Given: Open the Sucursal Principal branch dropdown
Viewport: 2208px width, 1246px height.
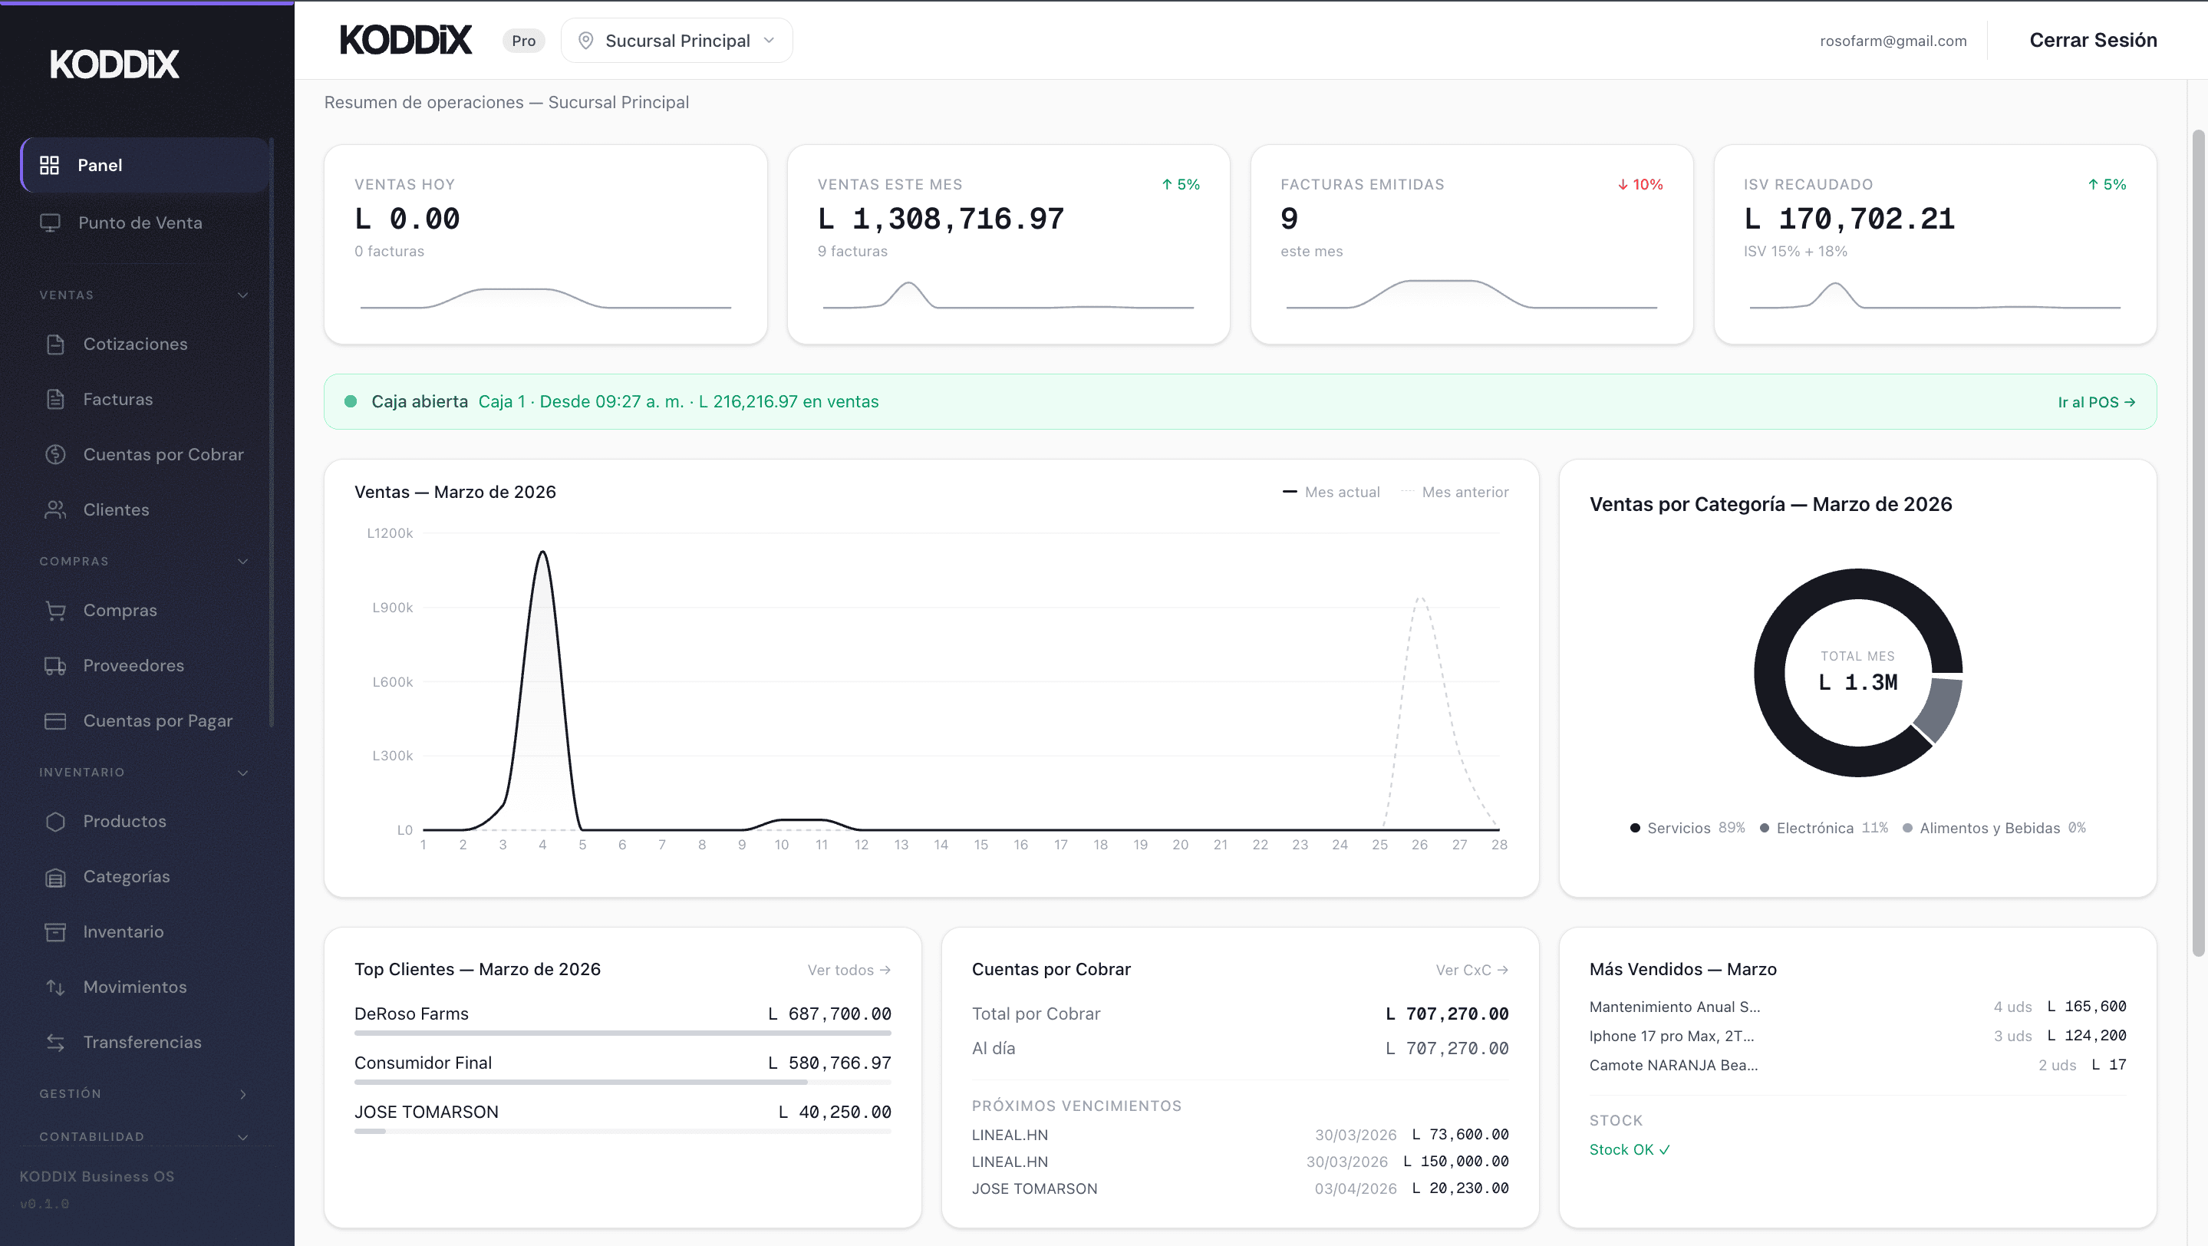Looking at the screenshot, I should click(676, 41).
